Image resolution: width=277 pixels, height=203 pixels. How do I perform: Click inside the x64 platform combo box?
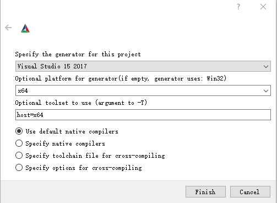143,90
